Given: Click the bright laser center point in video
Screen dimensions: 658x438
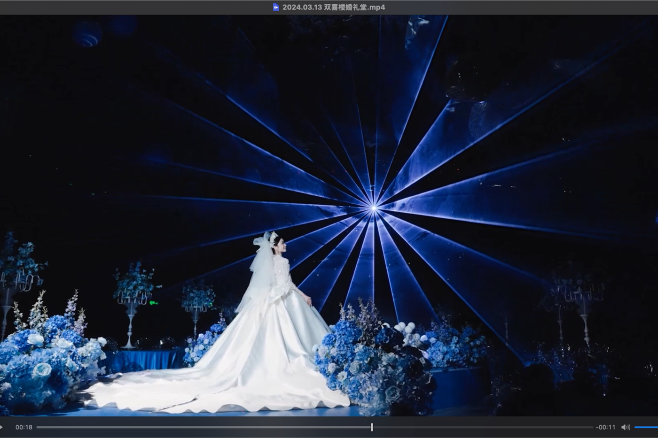Looking at the screenshot, I should (374, 207).
